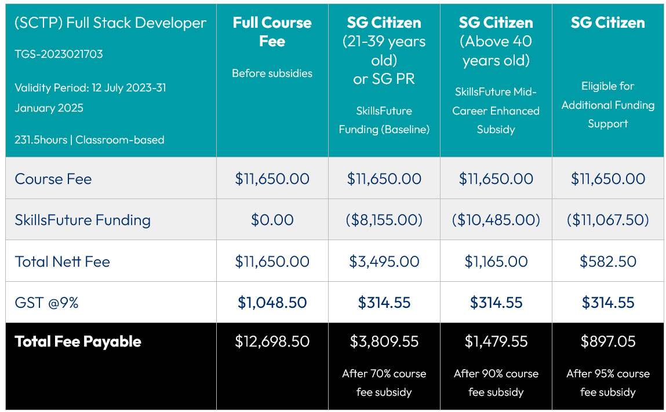666x412 pixels.
Task: Select the ($11,067.50) funding amount
Action: pos(607,220)
